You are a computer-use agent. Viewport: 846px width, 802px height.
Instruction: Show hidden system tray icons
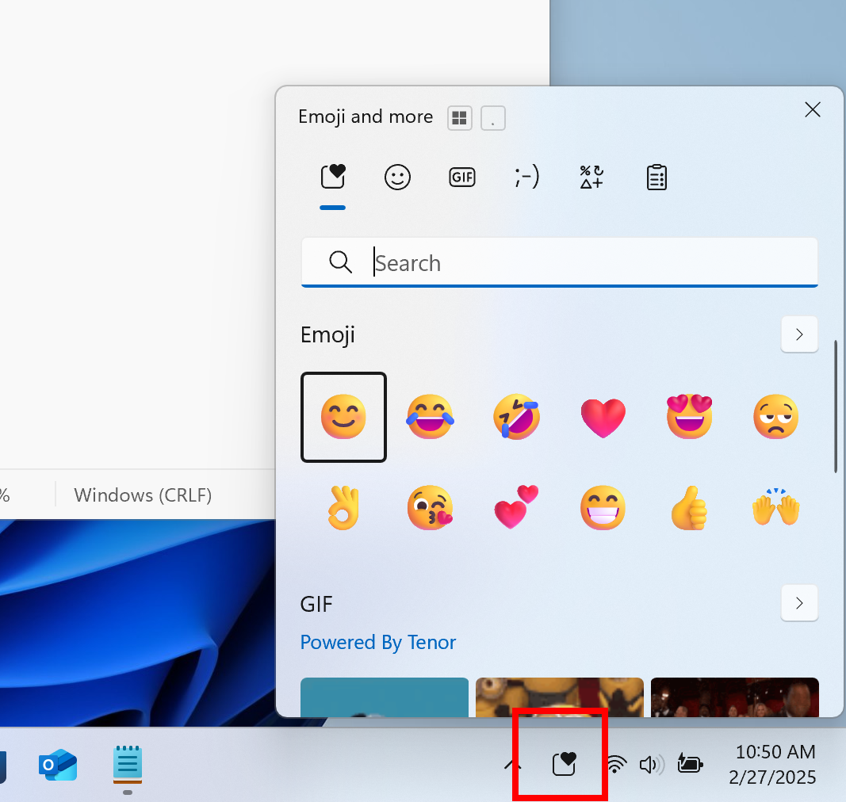(x=512, y=764)
